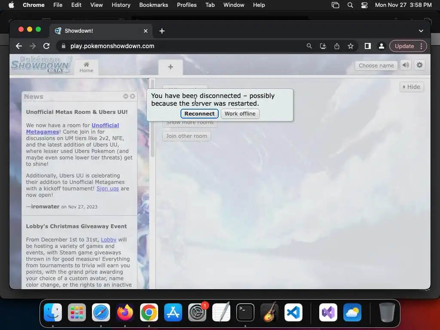Expand the tab search dropdown arrow

point(421,31)
